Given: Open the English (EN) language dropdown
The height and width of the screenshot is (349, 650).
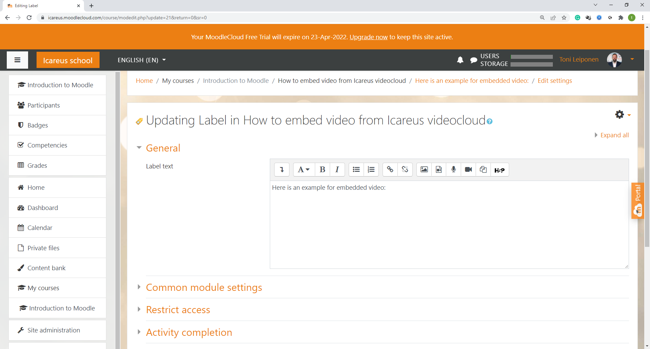Looking at the screenshot, I should tap(142, 60).
